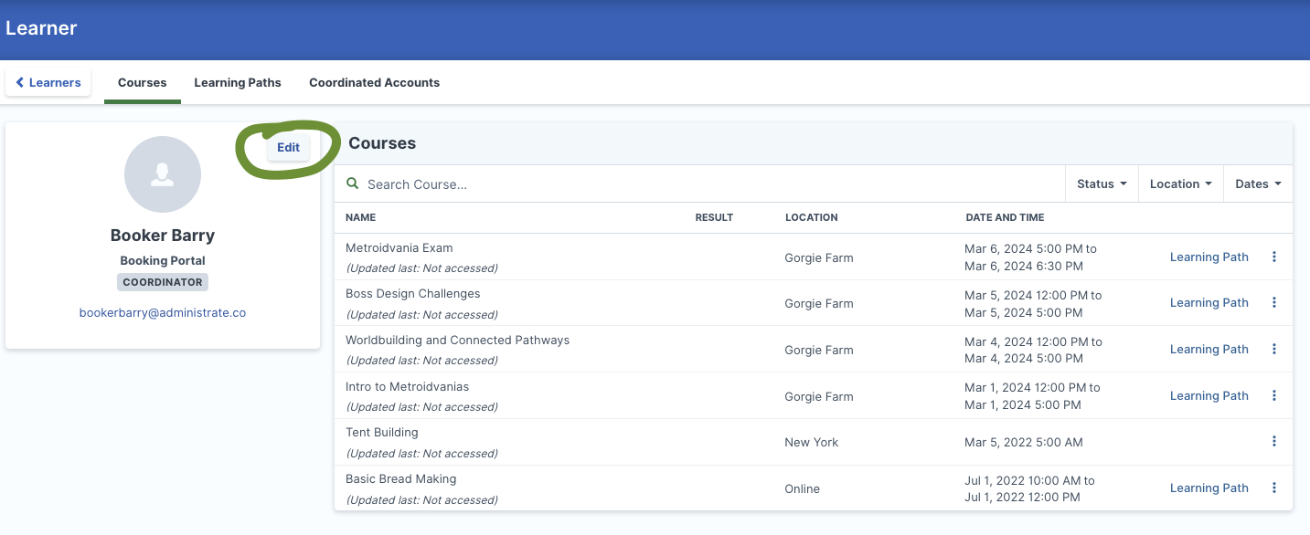Switch to the Courses tab
Screen dimensions: 1310x535
[143, 82]
